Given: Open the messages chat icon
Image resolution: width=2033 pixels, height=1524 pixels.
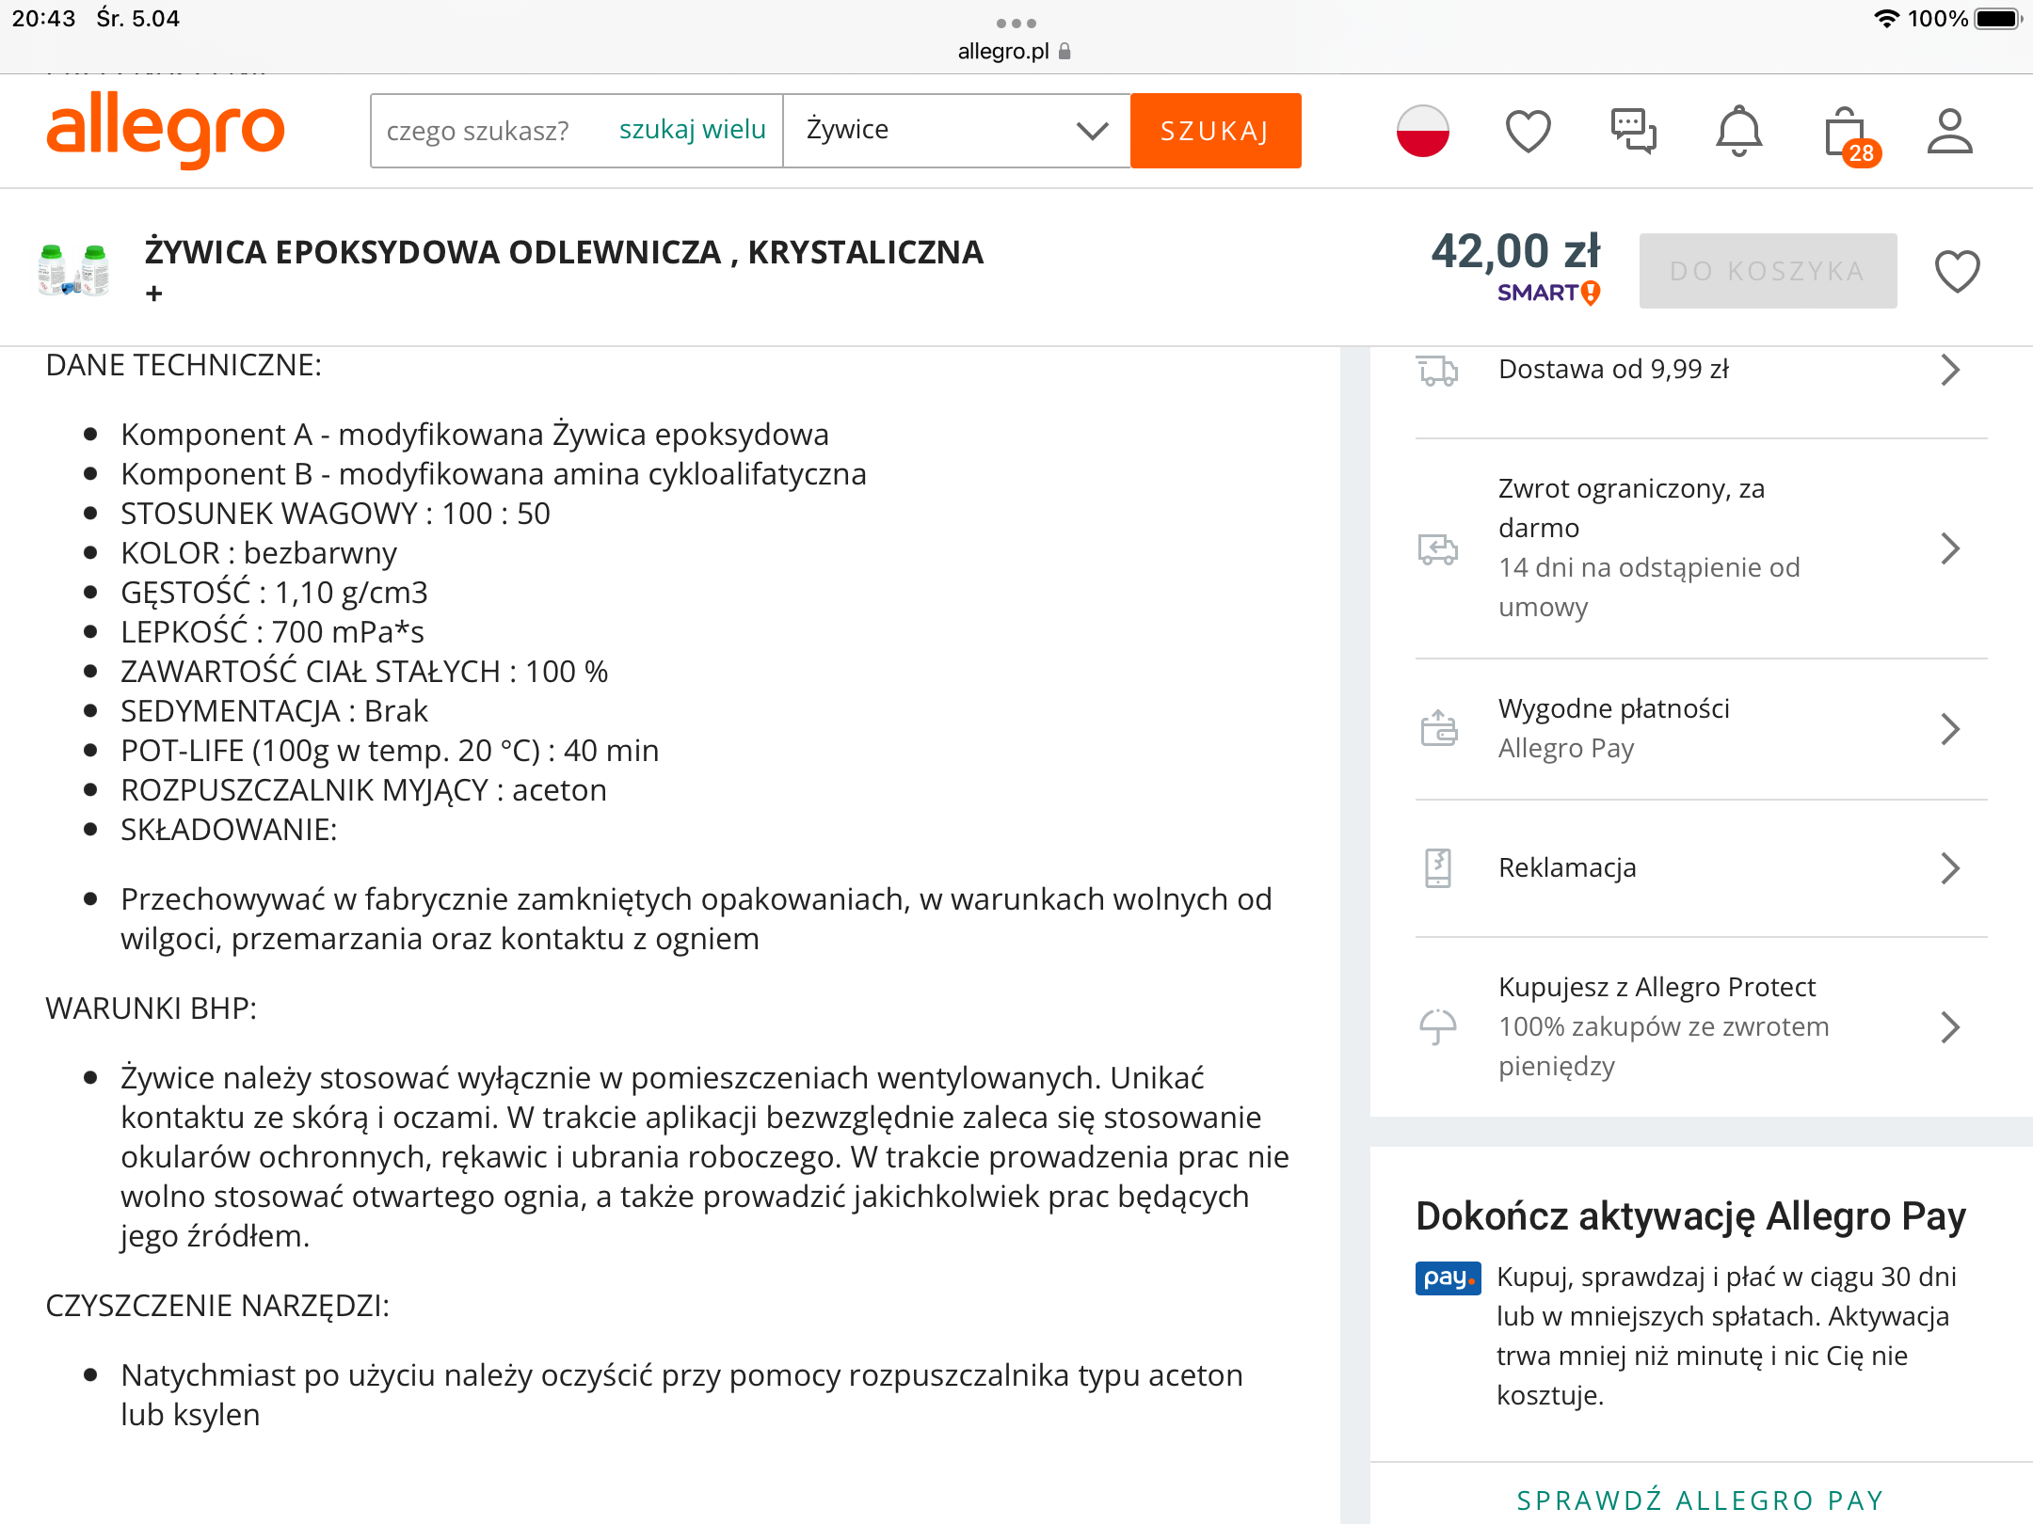Looking at the screenshot, I should coord(1633,131).
